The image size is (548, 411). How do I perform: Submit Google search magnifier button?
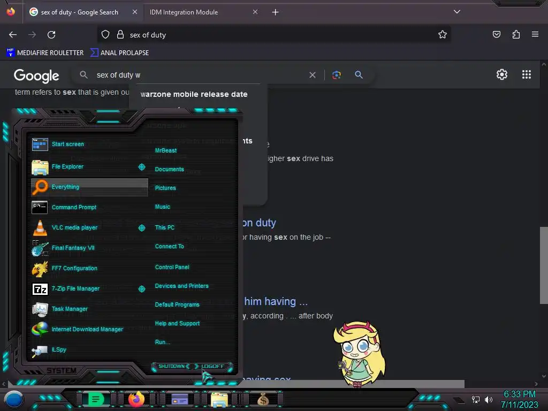(x=359, y=75)
